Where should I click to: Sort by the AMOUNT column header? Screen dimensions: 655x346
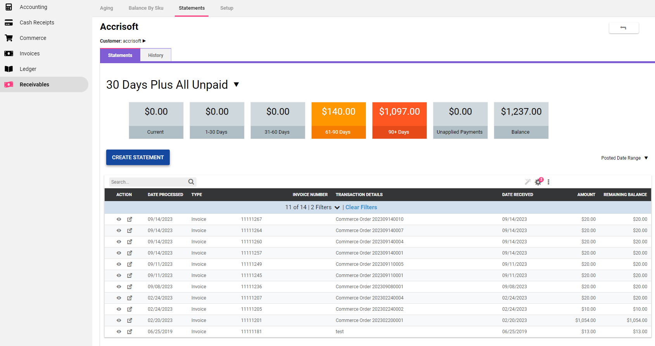[586, 195]
